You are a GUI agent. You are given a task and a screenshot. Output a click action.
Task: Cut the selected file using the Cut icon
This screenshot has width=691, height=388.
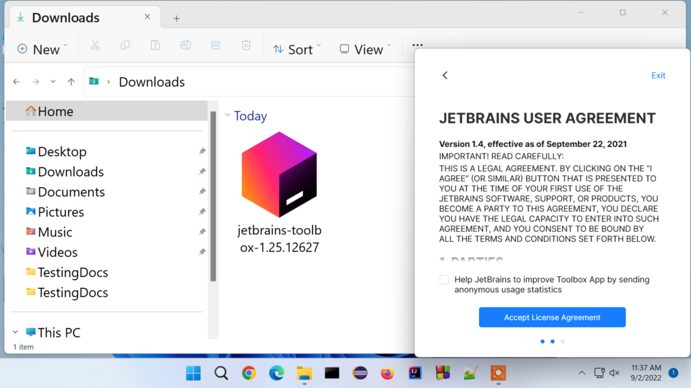(x=95, y=45)
